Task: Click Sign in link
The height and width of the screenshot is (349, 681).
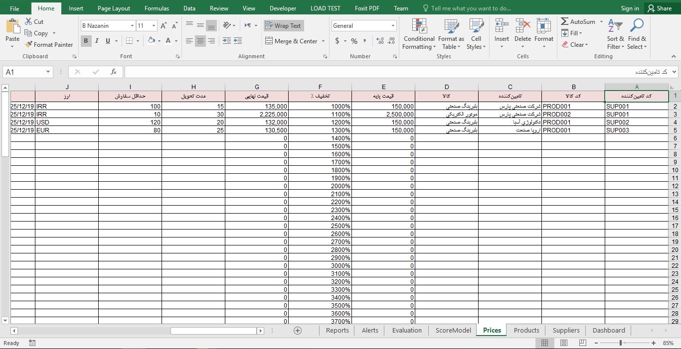Action: pyautogui.click(x=630, y=8)
